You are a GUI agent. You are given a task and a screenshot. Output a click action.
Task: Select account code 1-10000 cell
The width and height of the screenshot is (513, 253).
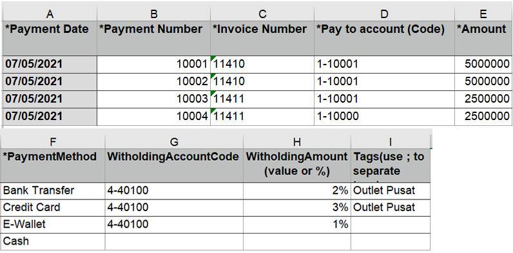[384, 116]
